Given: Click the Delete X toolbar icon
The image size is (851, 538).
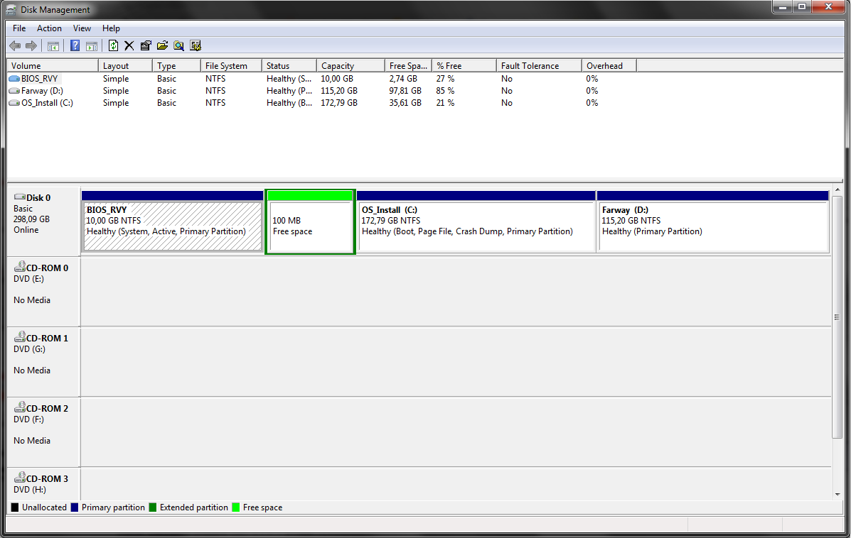Looking at the screenshot, I should 129,46.
